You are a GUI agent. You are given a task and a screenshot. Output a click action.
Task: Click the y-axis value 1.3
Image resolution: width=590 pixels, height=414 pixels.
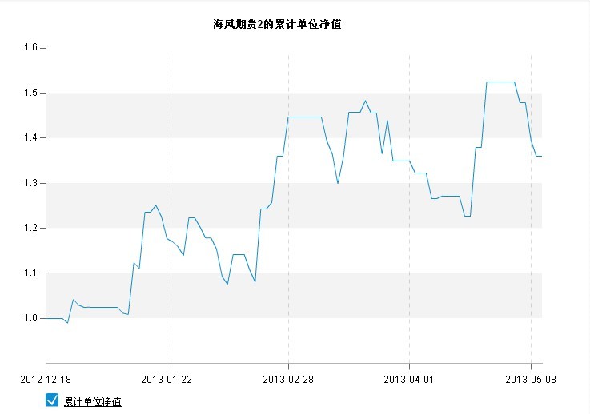[31, 183]
